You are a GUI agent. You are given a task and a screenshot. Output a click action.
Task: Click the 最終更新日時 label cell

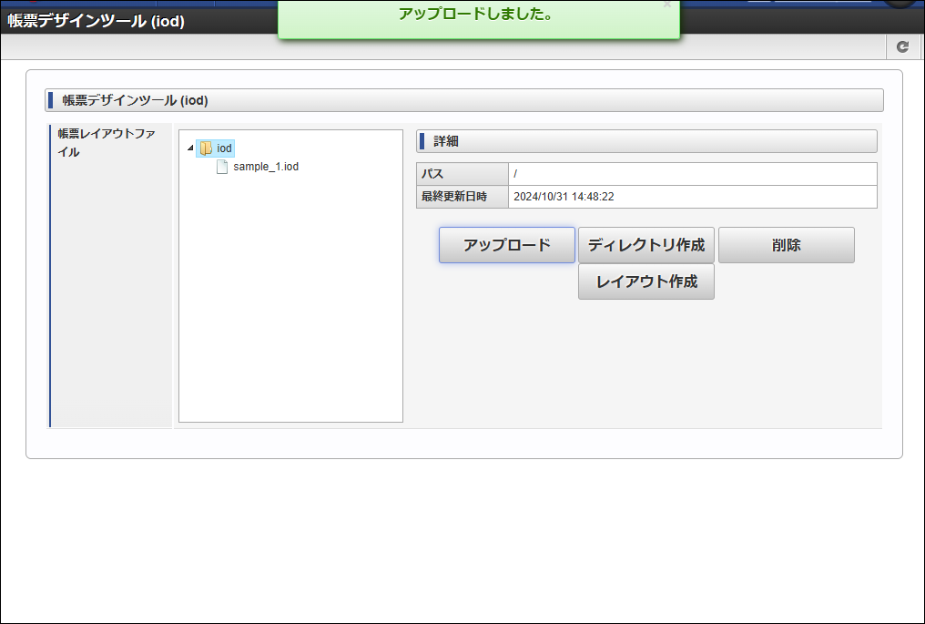[x=462, y=197]
